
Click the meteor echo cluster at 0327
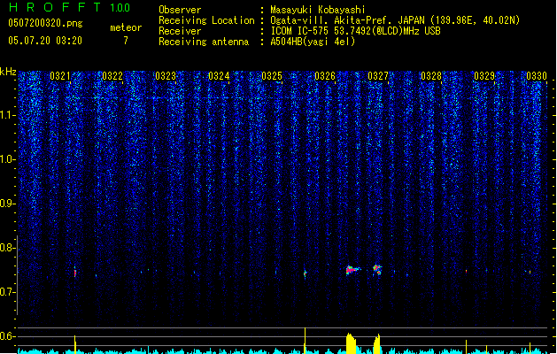point(377,270)
